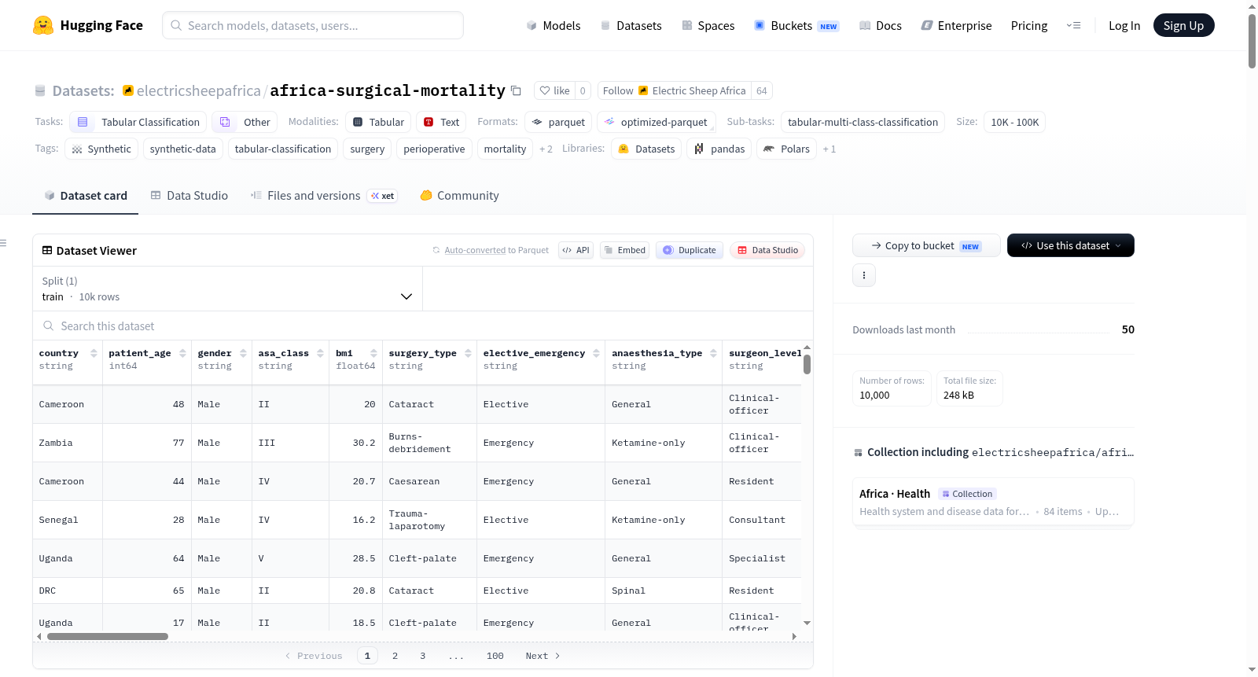Click the Copy to bucket button

click(926, 245)
